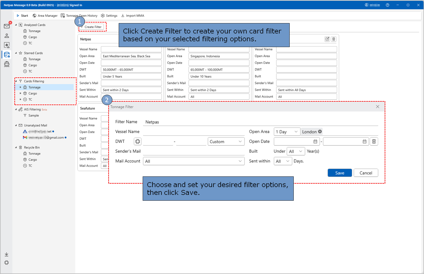Image resolution: width=424 pixels, height=274 pixels.
Task: Click the edit filter card icon
Action: point(327,39)
